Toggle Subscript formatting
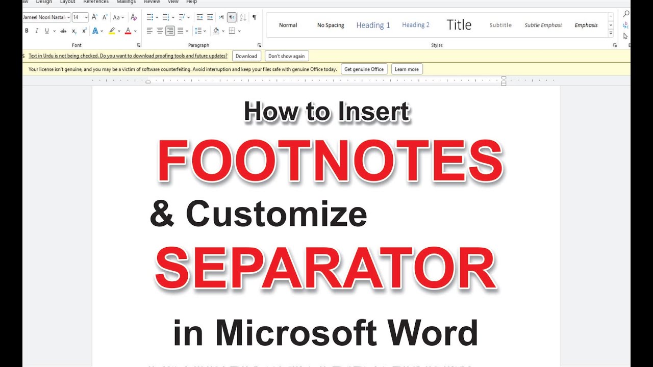 pos(74,31)
